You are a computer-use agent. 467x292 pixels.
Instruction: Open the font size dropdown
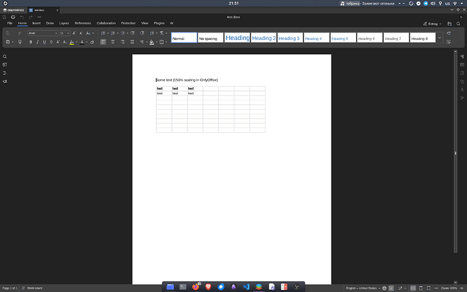coord(64,33)
